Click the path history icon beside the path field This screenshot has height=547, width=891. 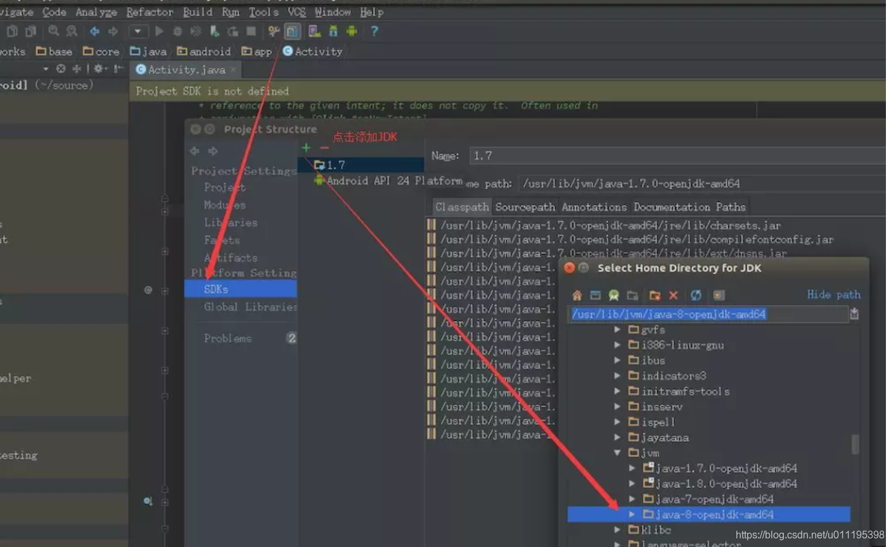click(x=854, y=313)
